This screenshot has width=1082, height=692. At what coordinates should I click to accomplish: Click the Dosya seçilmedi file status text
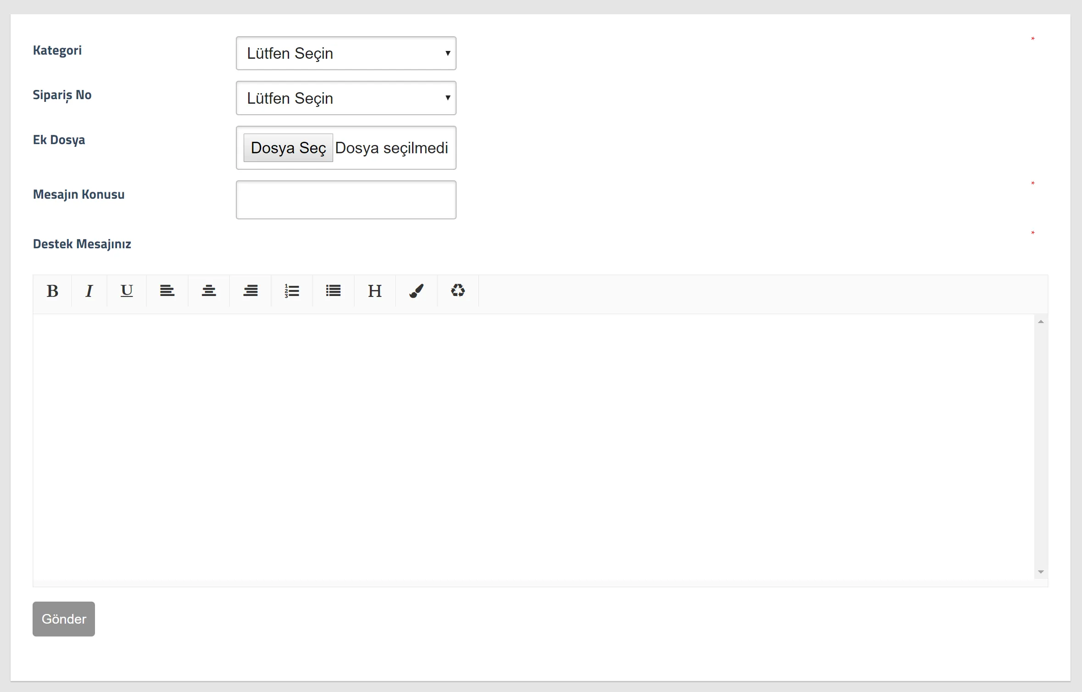(x=391, y=148)
